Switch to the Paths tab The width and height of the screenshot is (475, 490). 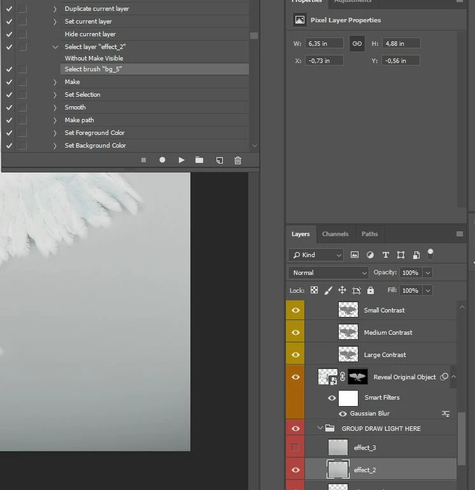[x=369, y=234]
